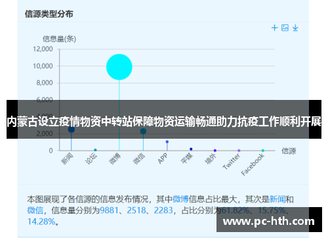The height and width of the screenshot is (238, 328).
Task: Click the 平媒 data point dot
Action: coord(191,149)
